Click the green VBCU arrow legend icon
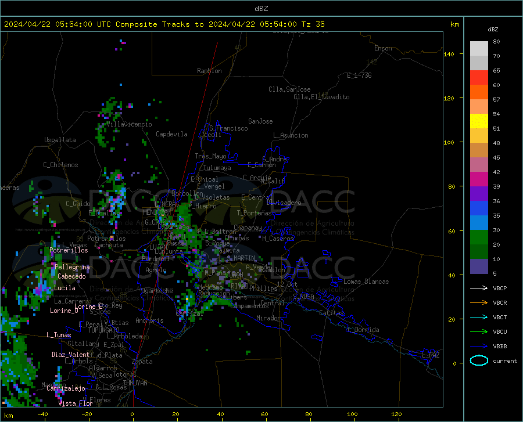Screen dimensions: 523x422 (479, 331)
